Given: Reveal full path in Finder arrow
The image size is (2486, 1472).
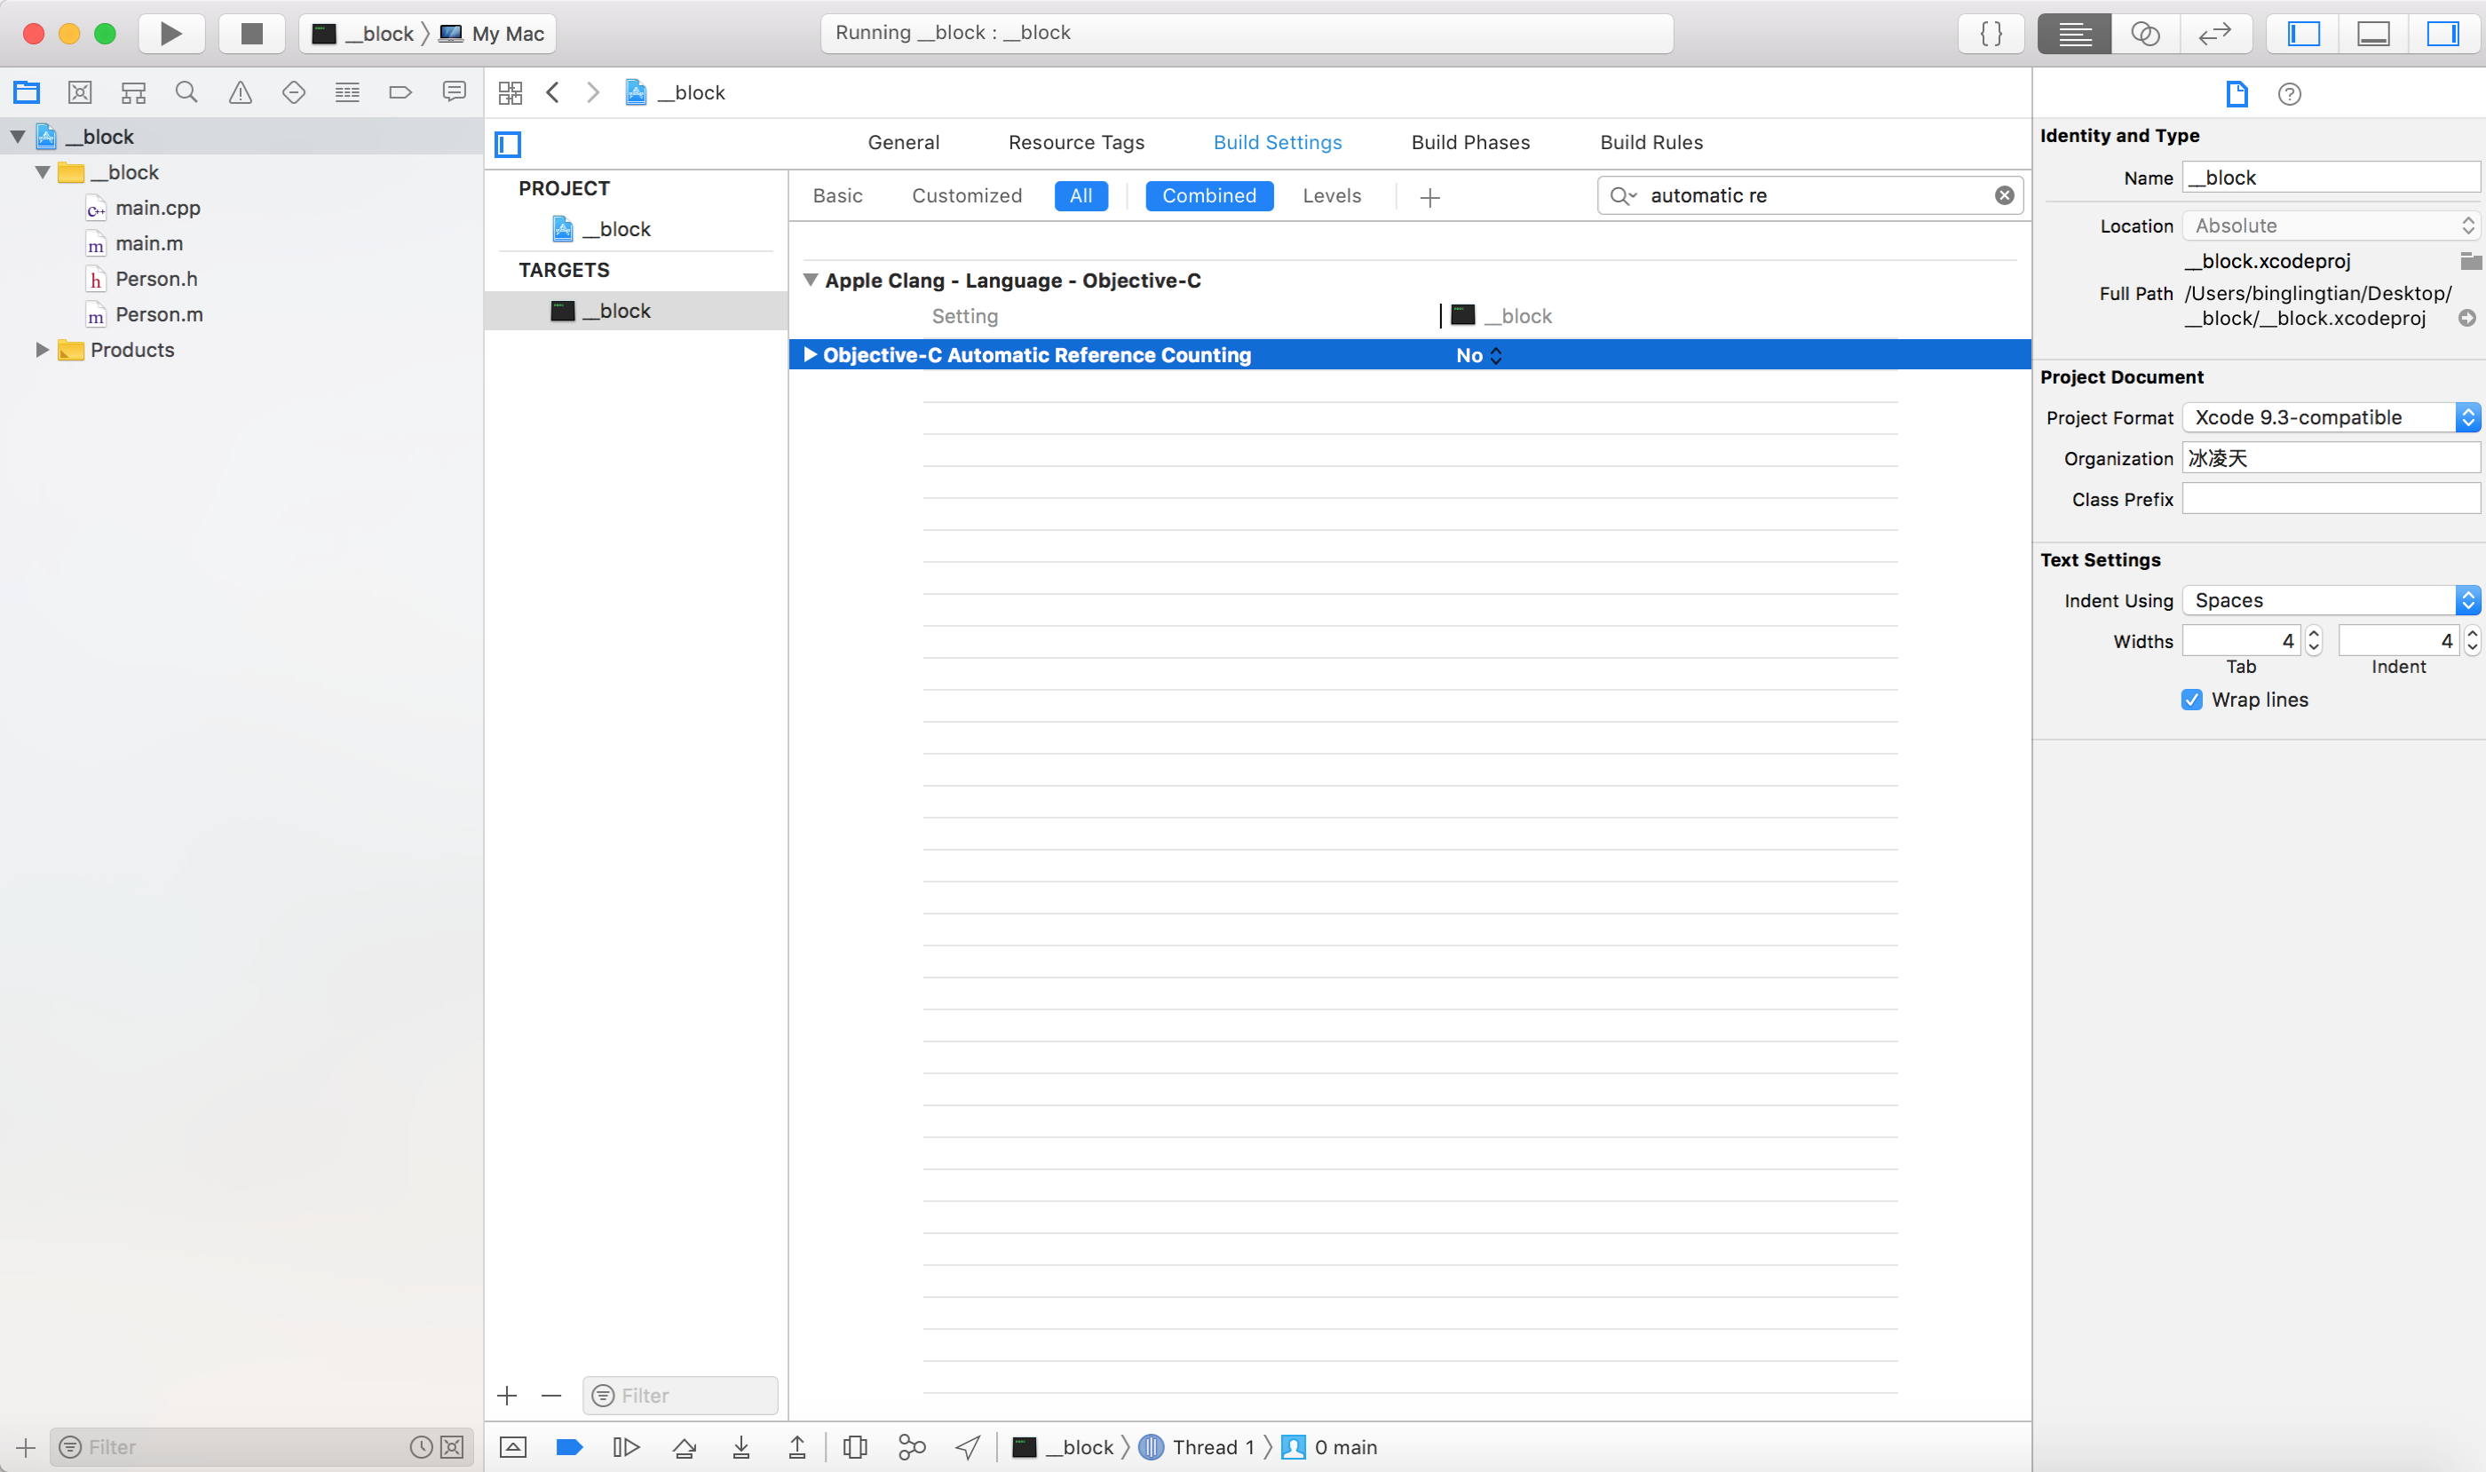Looking at the screenshot, I should tap(2467, 319).
